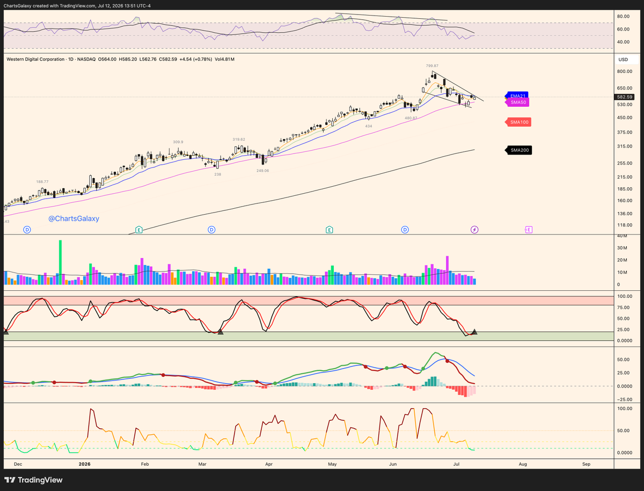Image resolution: width=644 pixels, height=491 pixels.
Task: Click the 75.00 stochastic axis label
Action: click(x=624, y=307)
